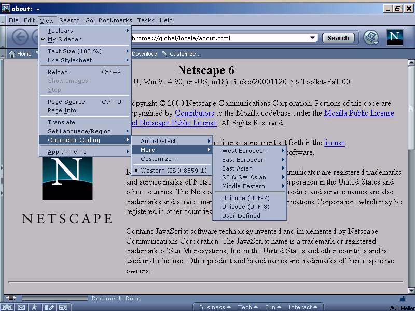This screenshot has width=415, height=311.
Task: Open the Search menu
Action: (x=70, y=20)
